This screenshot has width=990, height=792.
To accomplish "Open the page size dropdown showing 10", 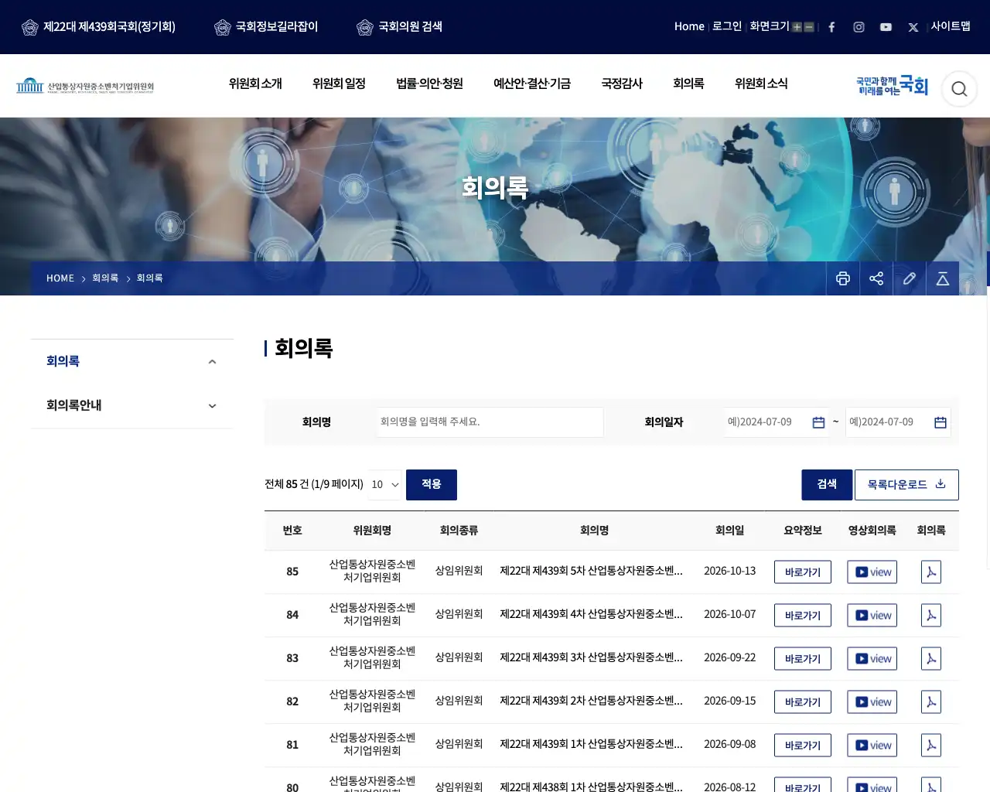I will (385, 485).
